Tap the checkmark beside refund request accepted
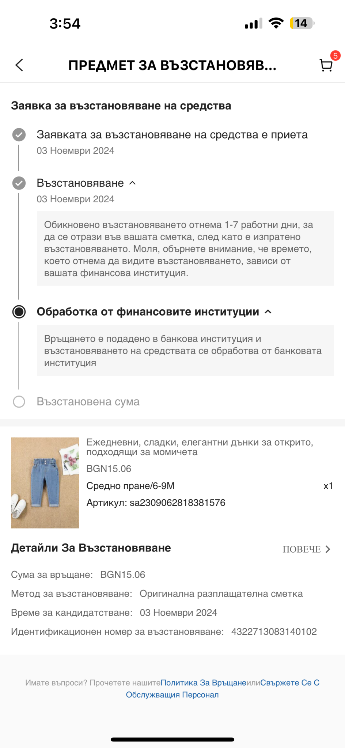345x748 pixels. pos(19,135)
